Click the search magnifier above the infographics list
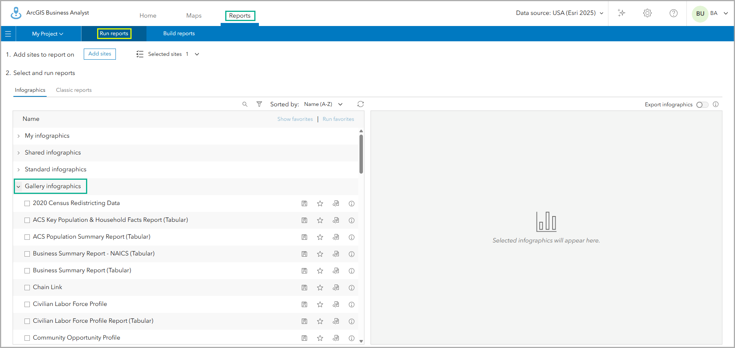The height and width of the screenshot is (348, 735). [x=245, y=104]
